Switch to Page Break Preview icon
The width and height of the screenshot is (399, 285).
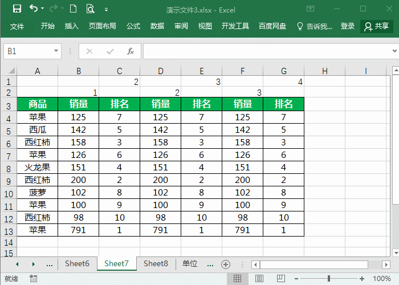coord(281,278)
